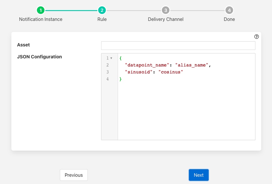This screenshot has height=184, width=272.
Task: Collapse the JSON block with the fold arrow
Action: pyautogui.click(x=111, y=58)
